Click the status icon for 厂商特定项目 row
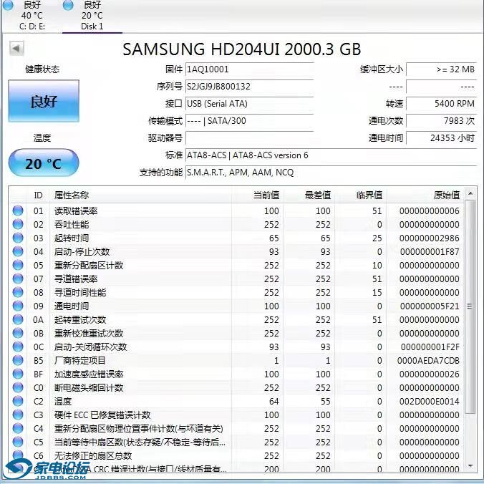The image size is (484, 484). click(x=18, y=360)
